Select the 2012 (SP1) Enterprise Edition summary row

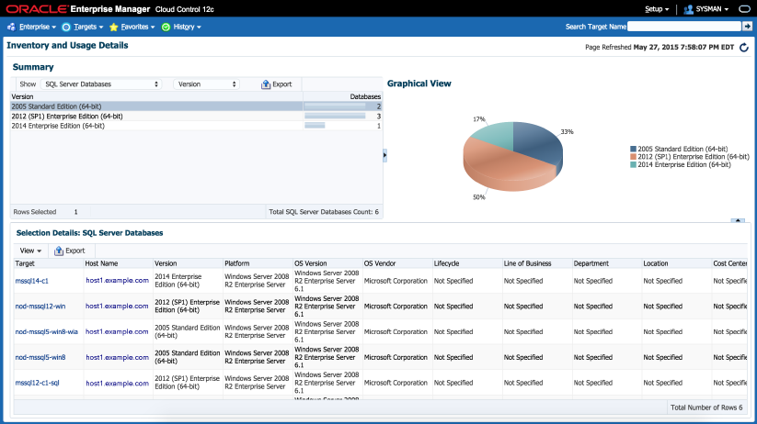pyautogui.click(x=196, y=117)
